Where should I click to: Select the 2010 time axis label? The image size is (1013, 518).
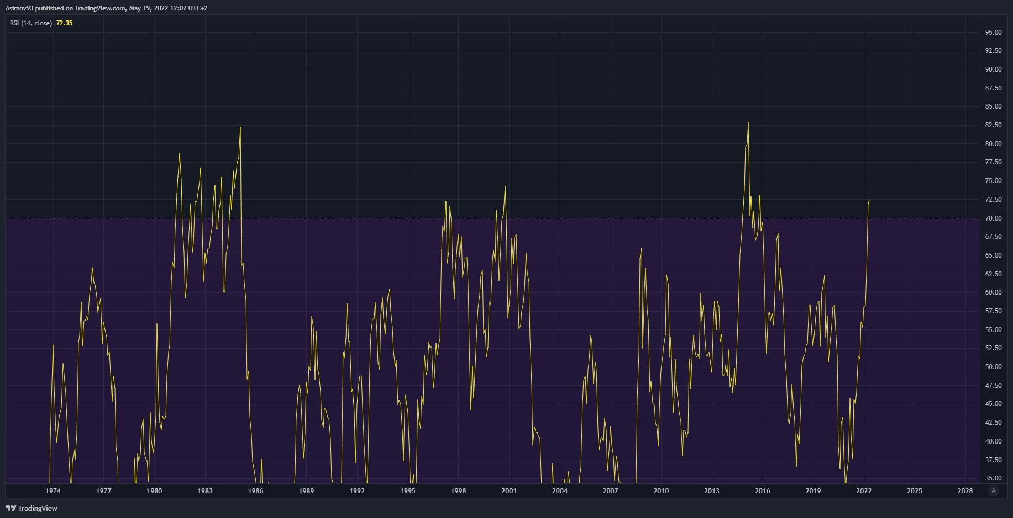pos(661,491)
